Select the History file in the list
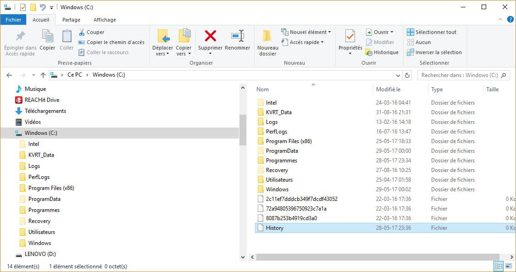The height and width of the screenshot is (272, 516). [385, 228]
